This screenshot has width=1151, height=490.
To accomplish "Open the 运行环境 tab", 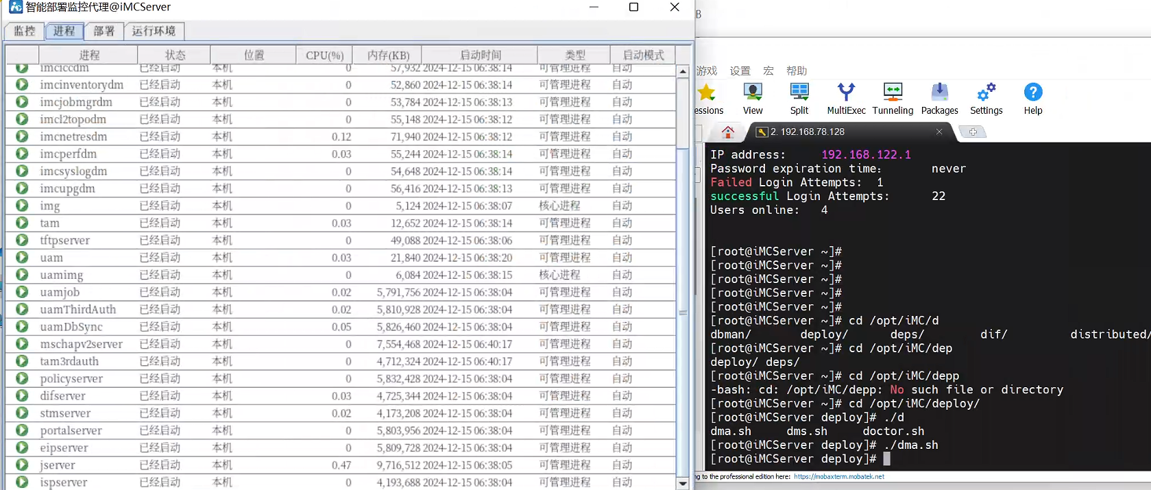I will tap(154, 31).
